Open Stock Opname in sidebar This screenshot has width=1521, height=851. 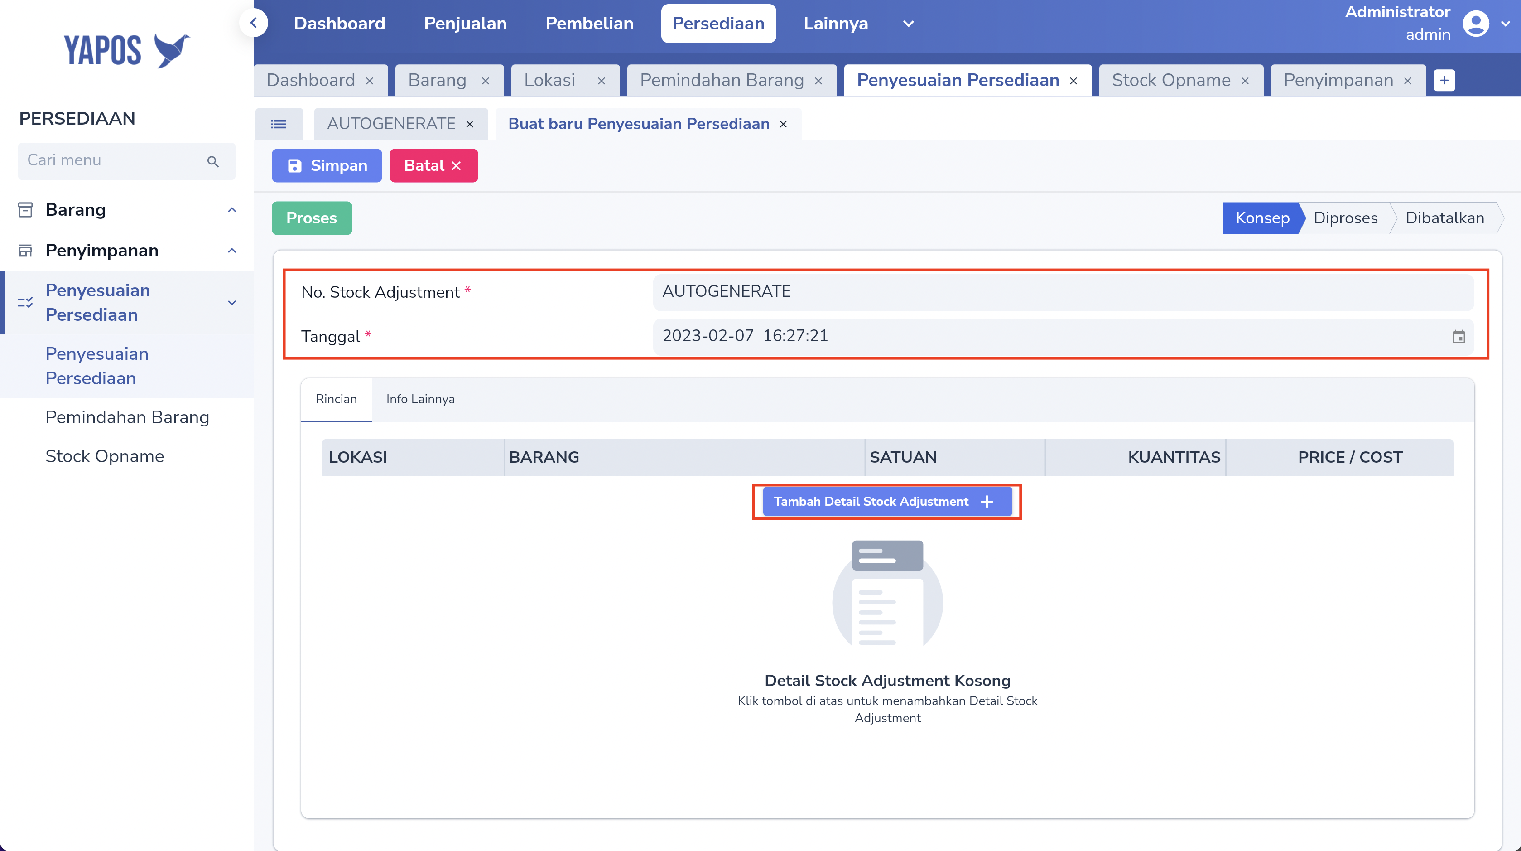click(105, 456)
